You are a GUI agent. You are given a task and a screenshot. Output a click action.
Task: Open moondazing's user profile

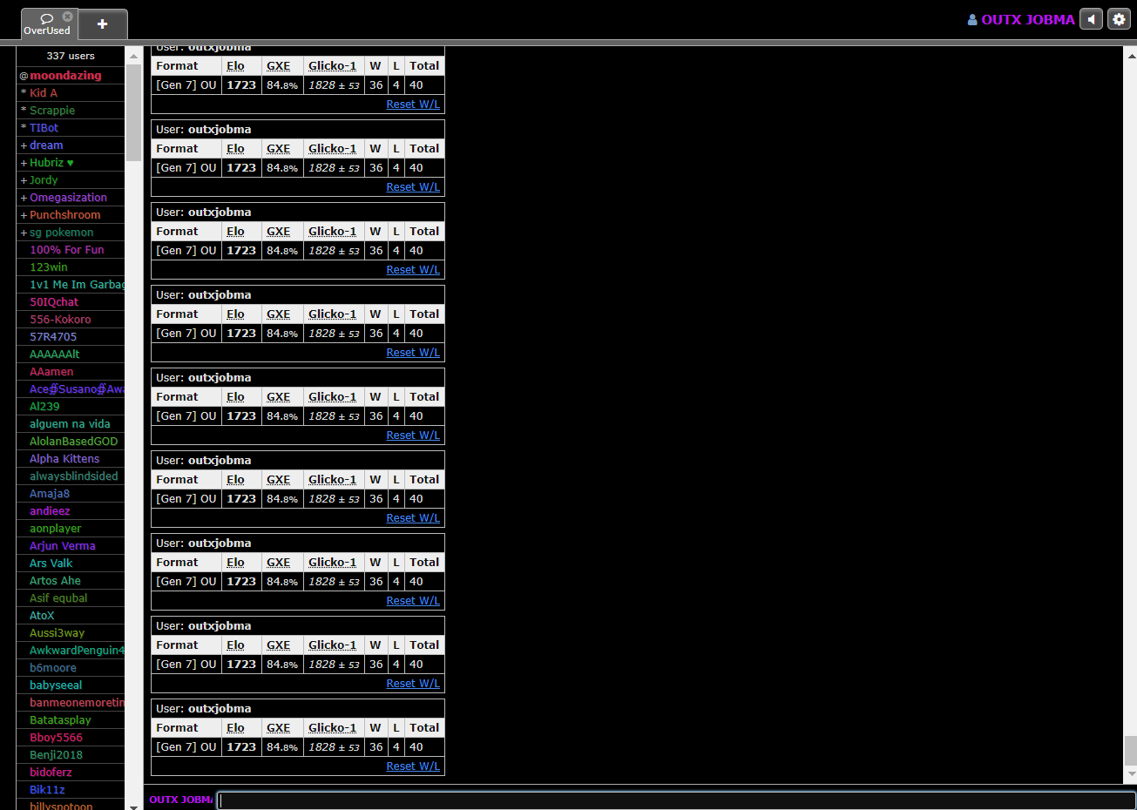(71, 76)
